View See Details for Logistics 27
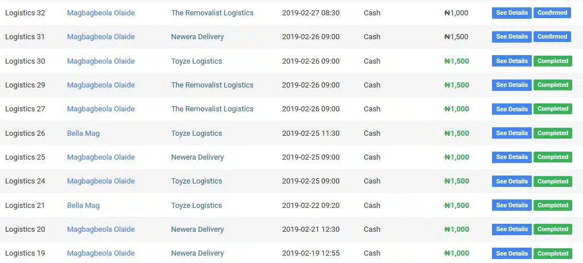 pos(511,109)
